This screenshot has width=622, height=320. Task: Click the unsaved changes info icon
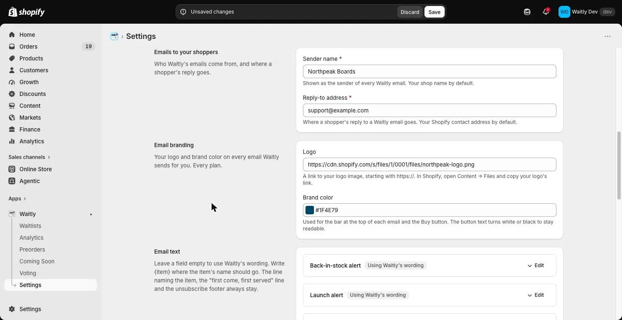pyautogui.click(x=183, y=12)
